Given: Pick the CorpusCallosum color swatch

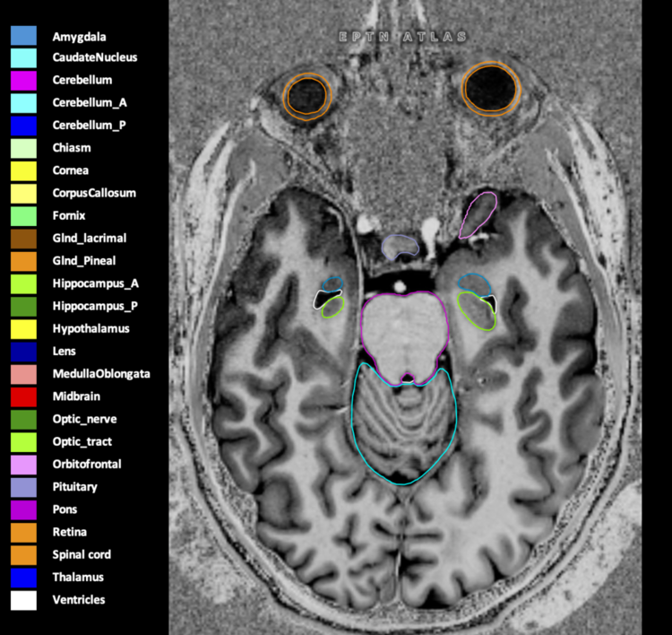Looking at the screenshot, I should (23, 194).
